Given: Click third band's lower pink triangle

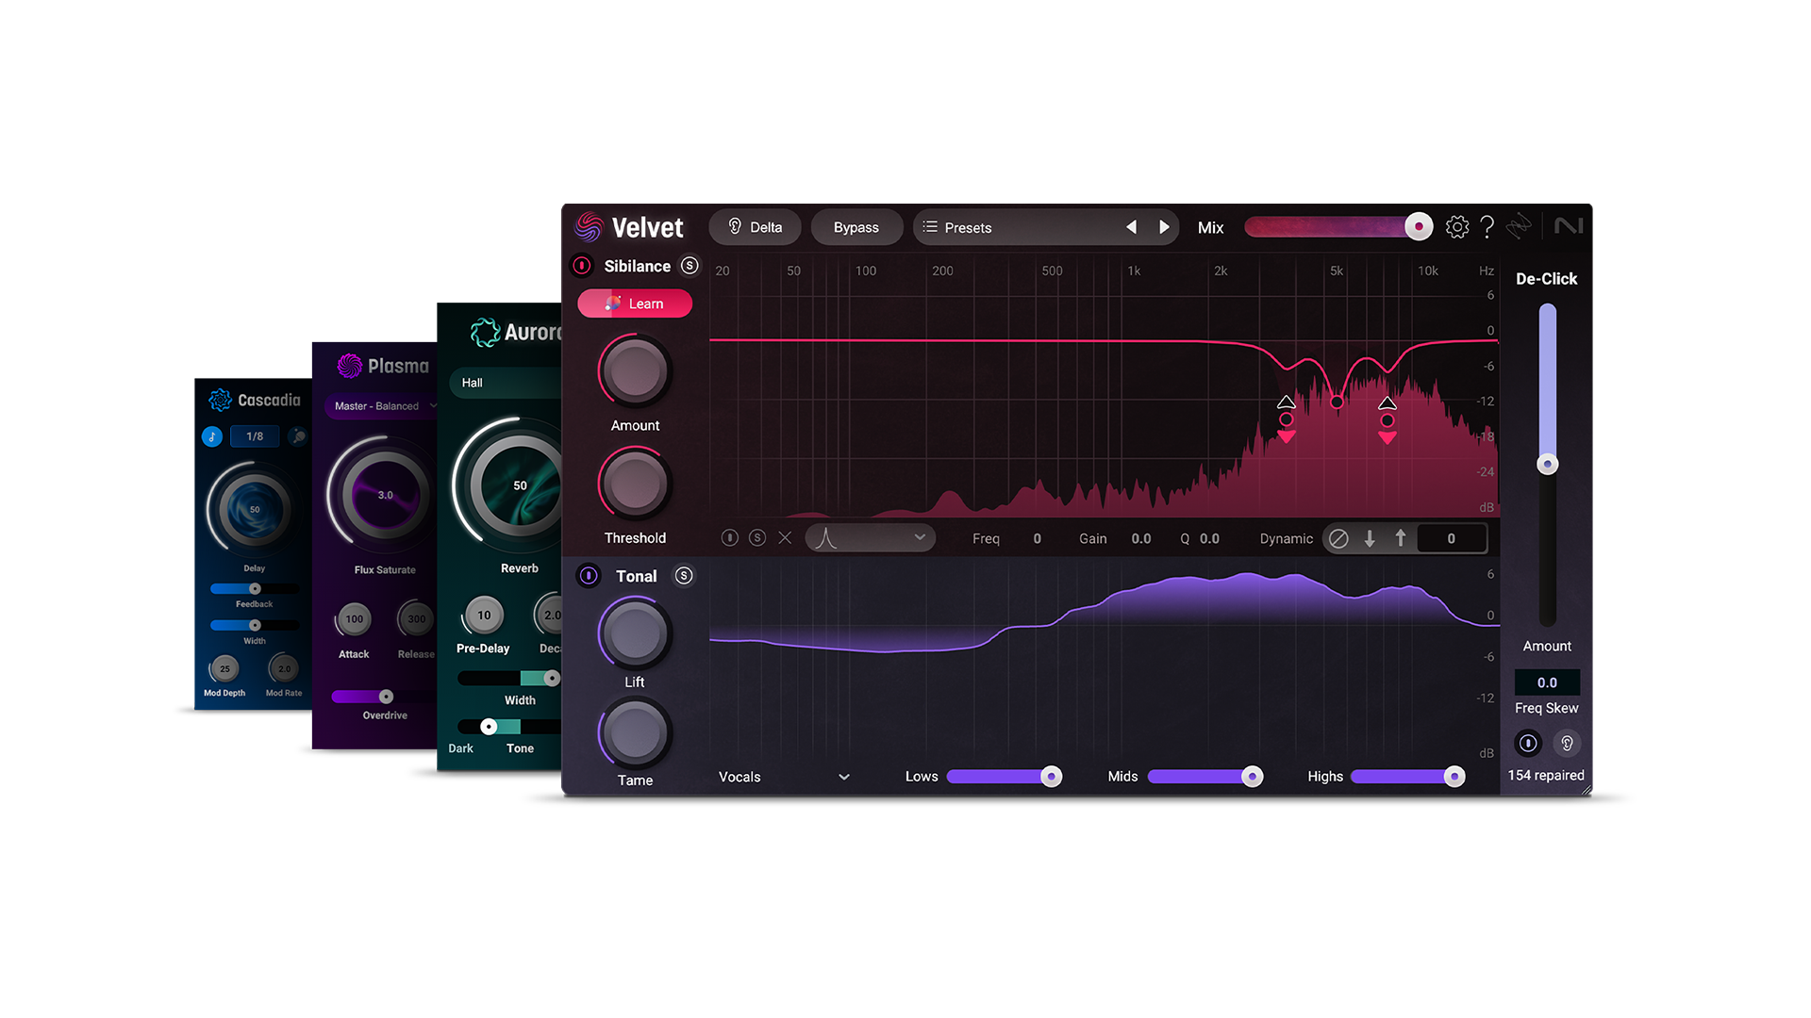Looking at the screenshot, I should [x=1387, y=437].
